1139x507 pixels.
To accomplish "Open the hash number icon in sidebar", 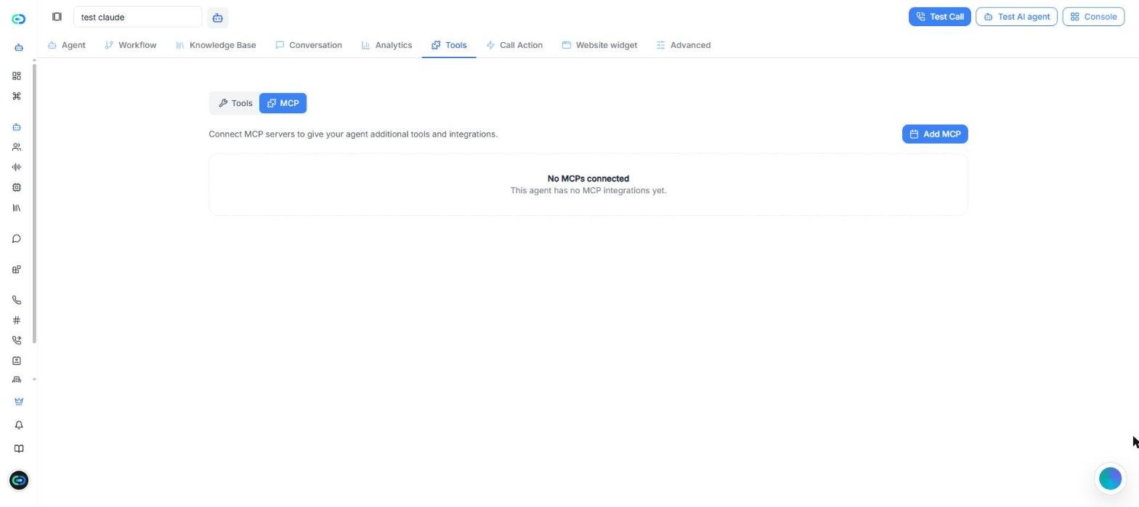I will 17,320.
